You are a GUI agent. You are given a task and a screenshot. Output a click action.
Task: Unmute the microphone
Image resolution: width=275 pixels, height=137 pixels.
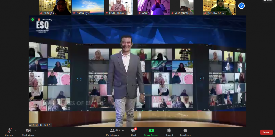point(9,131)
